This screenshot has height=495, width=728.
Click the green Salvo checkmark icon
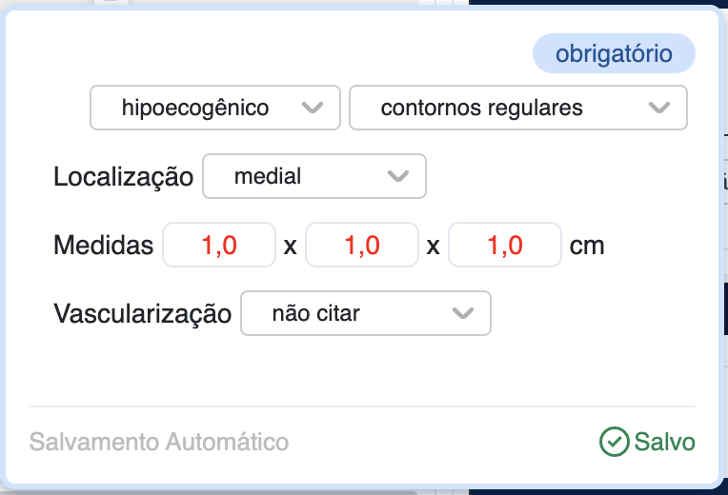coord(613,442)
